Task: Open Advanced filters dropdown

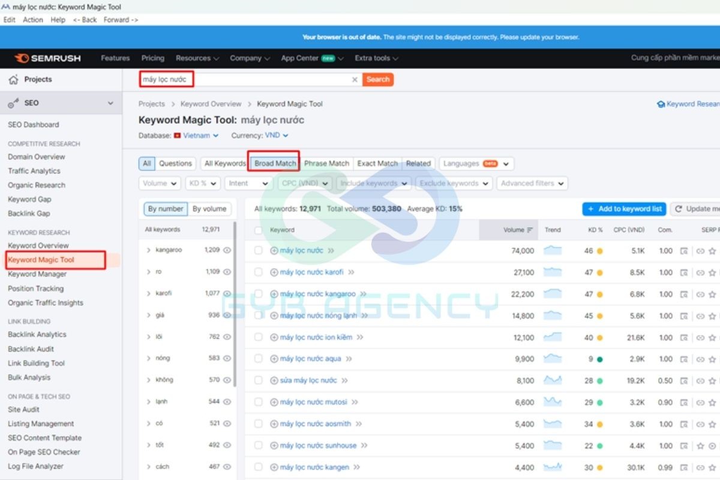Action: point(532,184)
